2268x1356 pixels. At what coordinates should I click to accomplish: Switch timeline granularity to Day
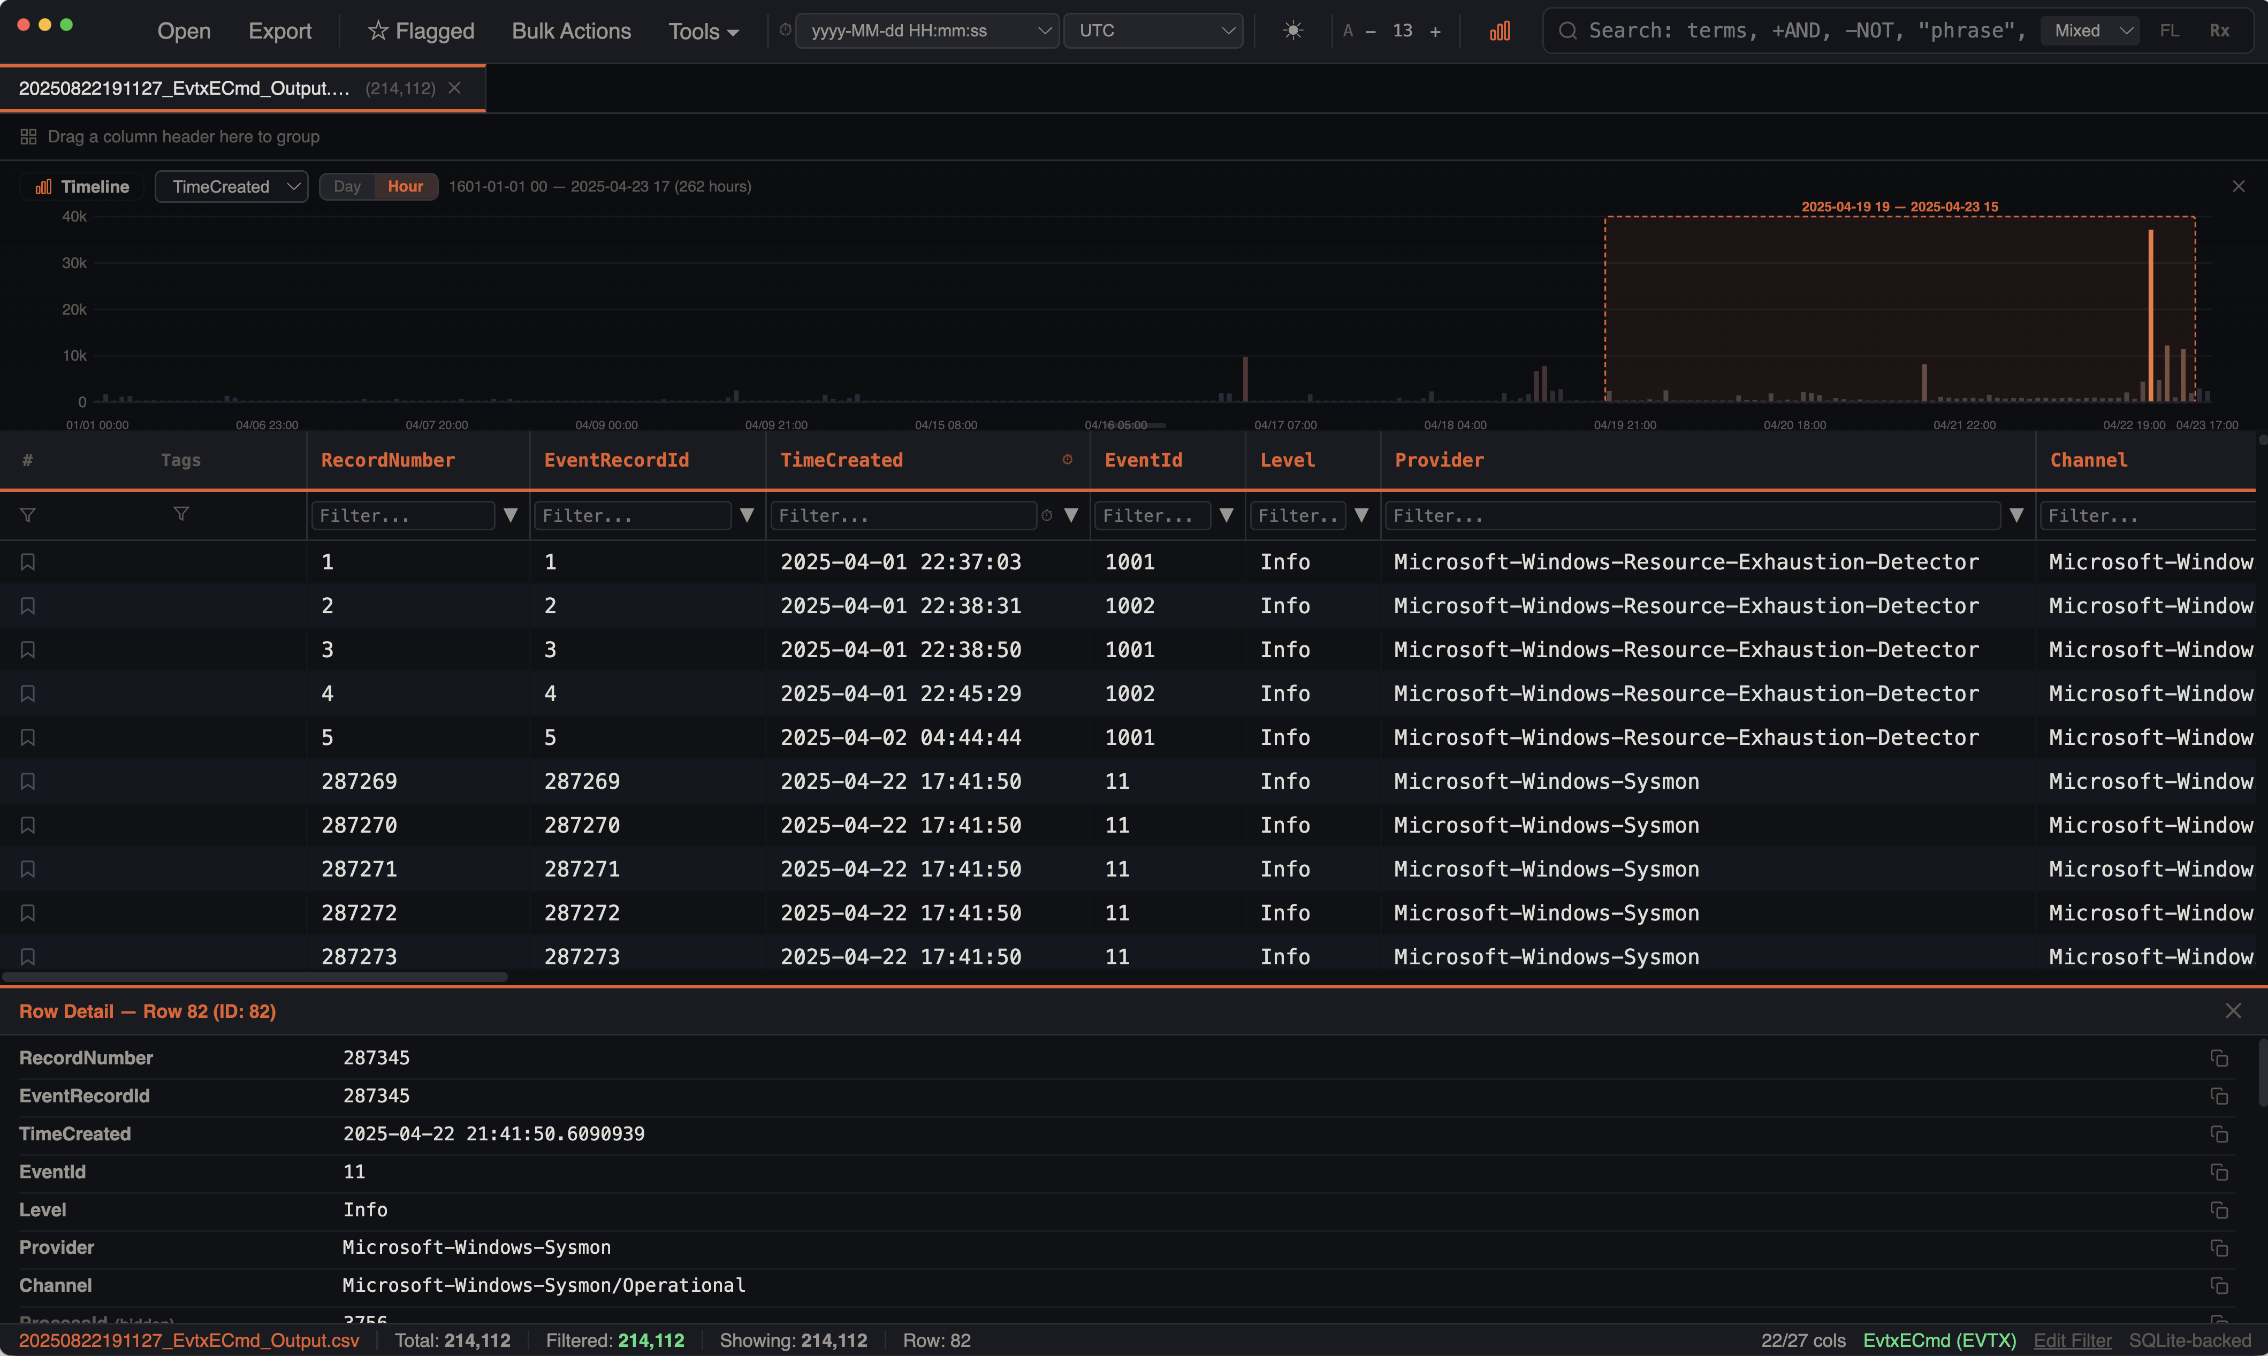[x=347, y=186]
